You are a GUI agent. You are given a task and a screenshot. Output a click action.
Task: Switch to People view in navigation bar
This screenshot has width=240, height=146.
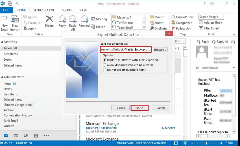click(26, 135)
